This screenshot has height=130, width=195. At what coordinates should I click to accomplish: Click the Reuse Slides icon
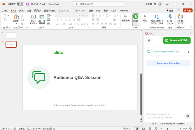click(42, 17)
